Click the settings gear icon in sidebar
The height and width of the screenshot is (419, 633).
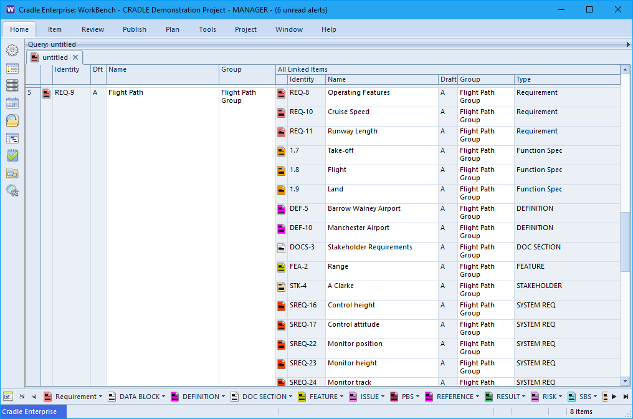point(12,51)
